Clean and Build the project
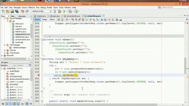Image resolution: width=189 pixels, height=106 pixels. pyautogui.click(x=59, y=11)
